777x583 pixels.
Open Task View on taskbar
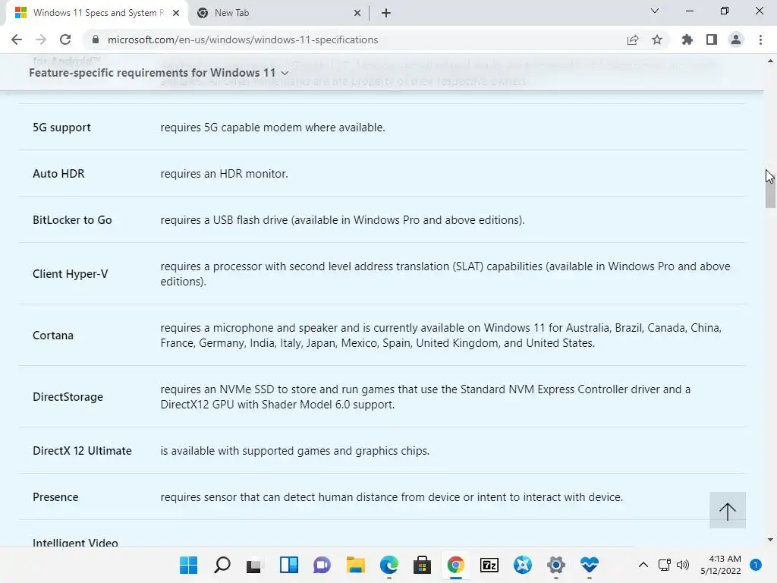pos(255,565)
